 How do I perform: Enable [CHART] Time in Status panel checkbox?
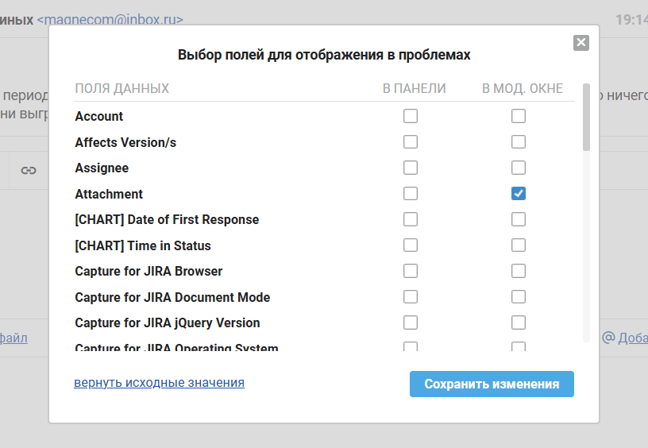click(x=411, y=245)
